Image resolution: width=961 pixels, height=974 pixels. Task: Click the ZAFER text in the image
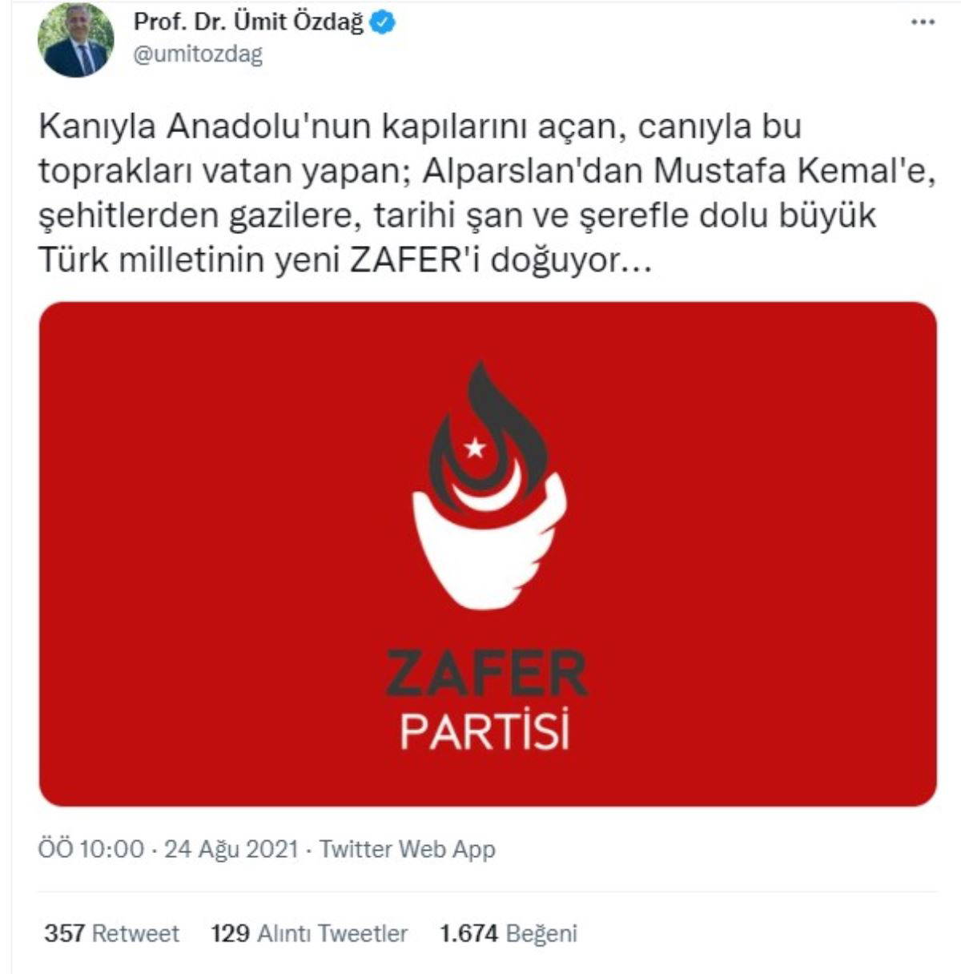487,674
